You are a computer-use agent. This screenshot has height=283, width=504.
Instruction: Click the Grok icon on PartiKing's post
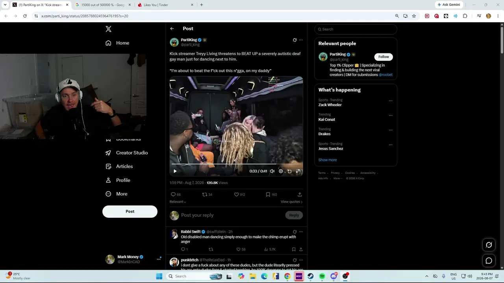tap(295, 40)
